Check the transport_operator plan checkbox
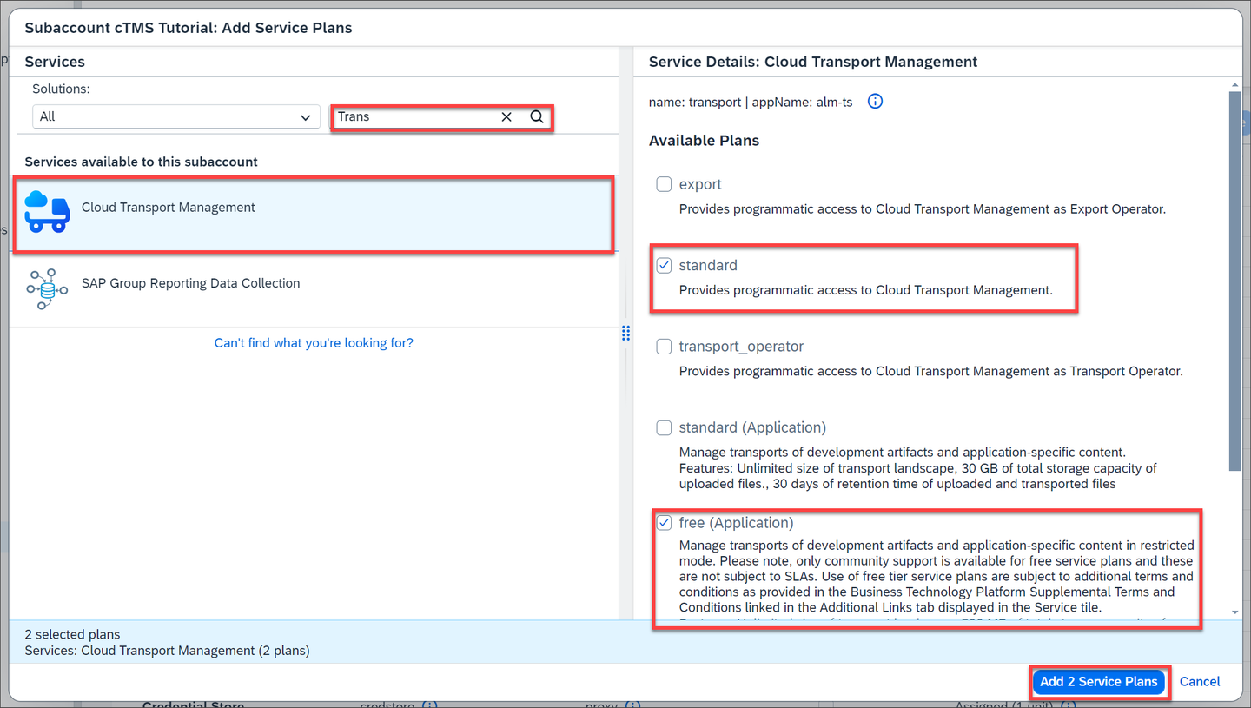1251x708 pixels. [x=665, y=347]
